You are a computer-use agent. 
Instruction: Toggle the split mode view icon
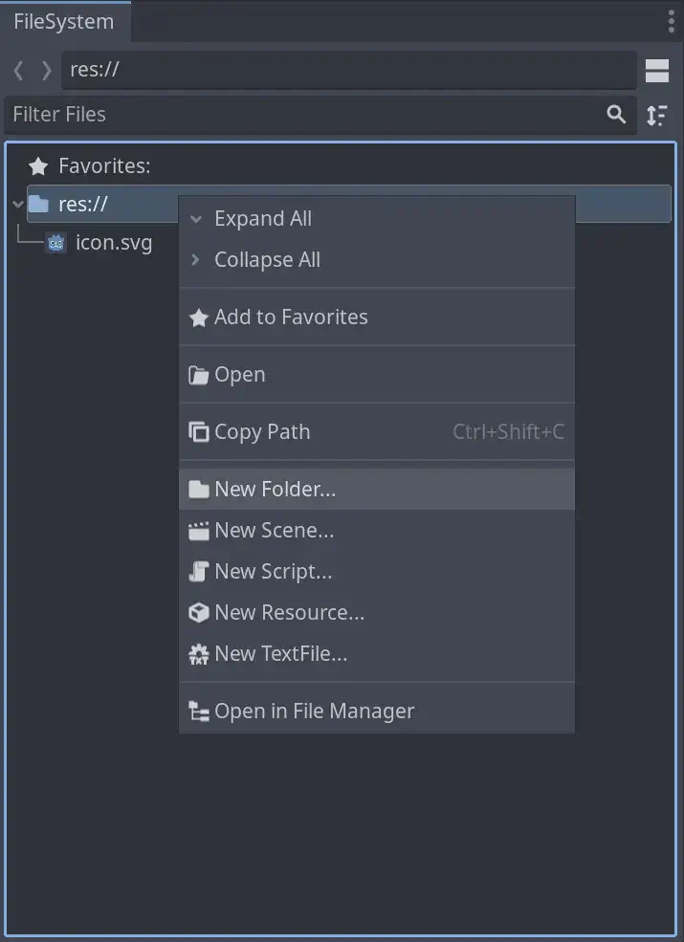[x=657, y=70]
